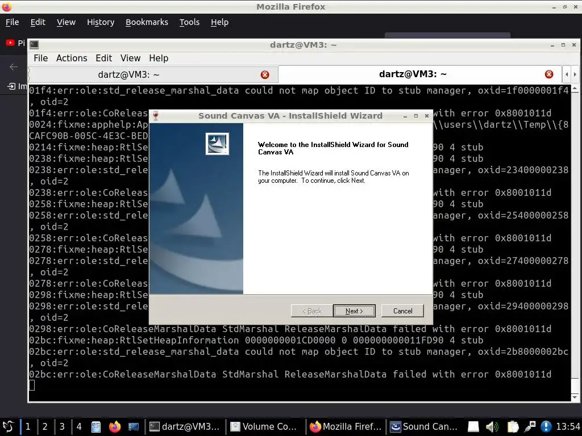The height and width of the screenshot is (436, 582).
Task: Open the terminal Actions menu
Action: click(72, 58)
